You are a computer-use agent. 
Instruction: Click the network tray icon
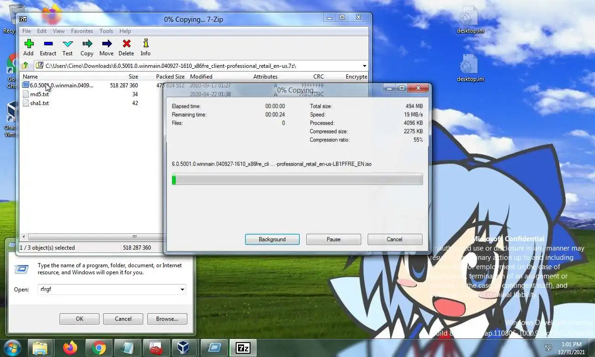[x=549, y=348]
